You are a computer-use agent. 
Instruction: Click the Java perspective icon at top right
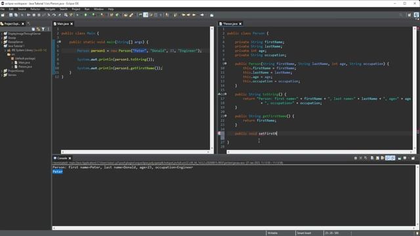click(x=416, y=15)
